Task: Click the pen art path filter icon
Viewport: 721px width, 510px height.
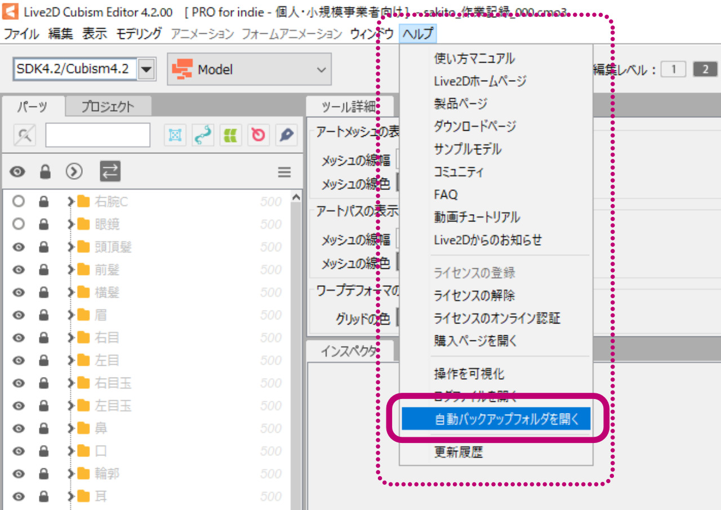Action: [286, 135]
